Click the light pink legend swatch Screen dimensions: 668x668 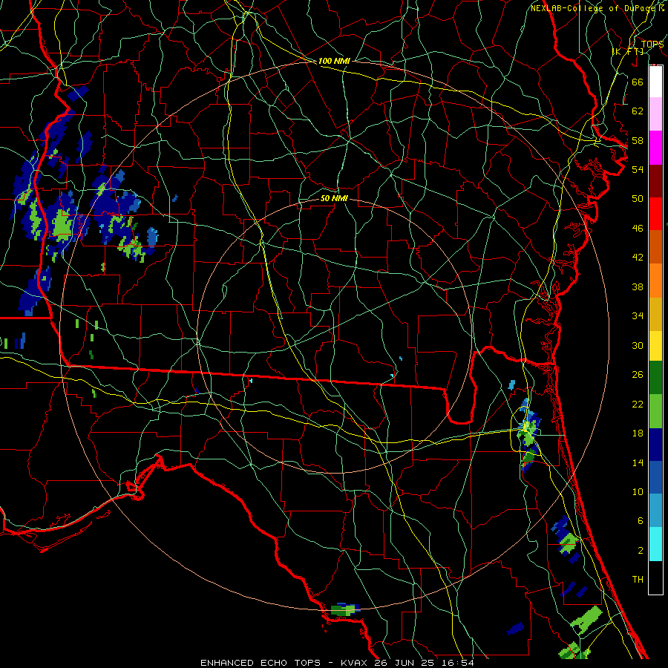(x=655, y=114)
